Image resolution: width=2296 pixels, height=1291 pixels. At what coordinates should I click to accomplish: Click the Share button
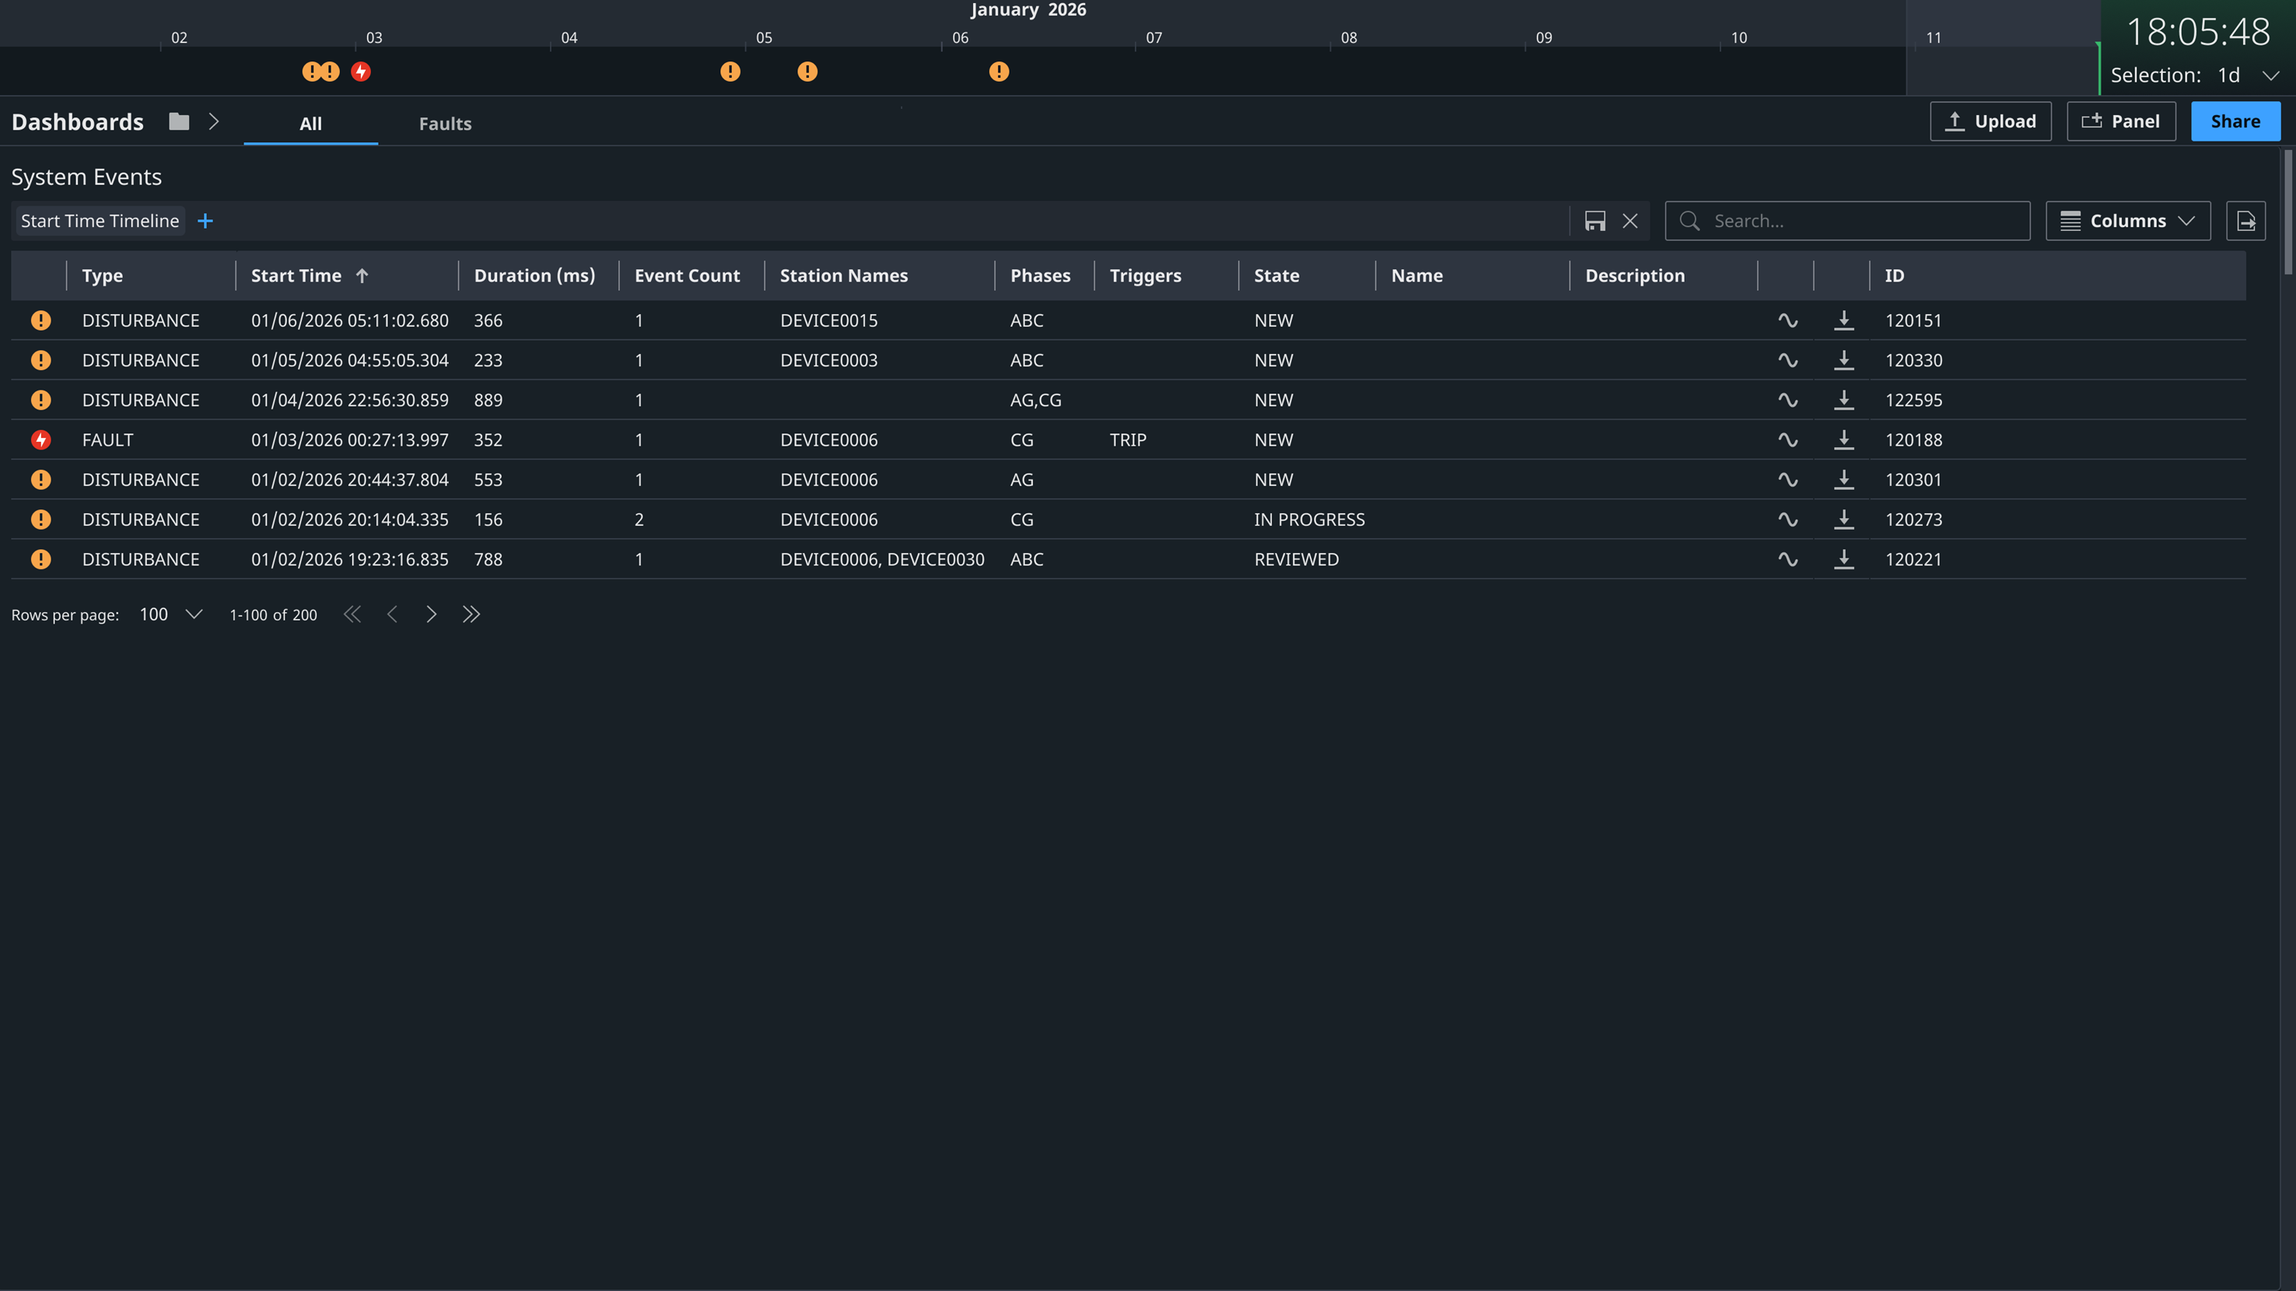pos(2235,121)
